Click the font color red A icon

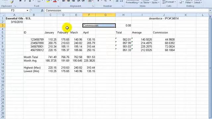[x=55, y=1]
